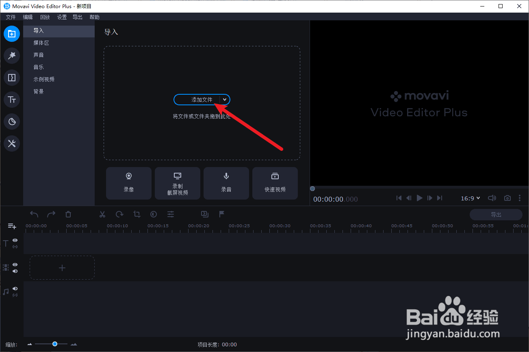Toggle title track link icon
Image resolution: width=529 pixels, height=352 pixels.
15,247
